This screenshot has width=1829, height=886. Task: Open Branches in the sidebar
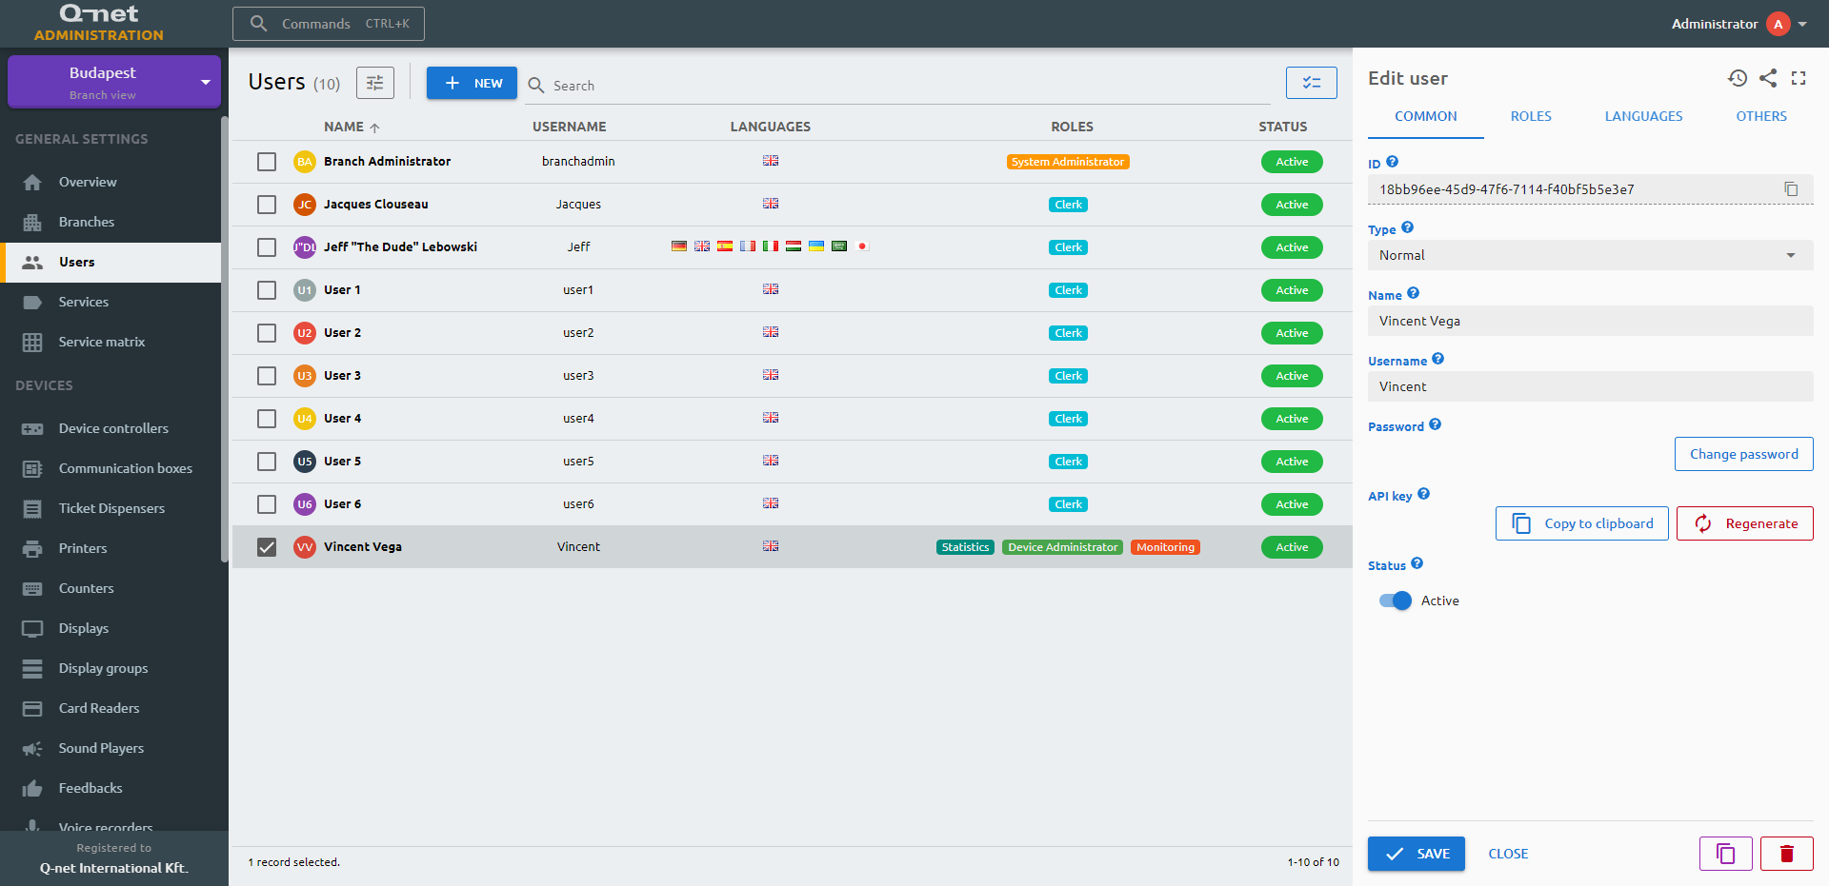(x=111, y=222)
